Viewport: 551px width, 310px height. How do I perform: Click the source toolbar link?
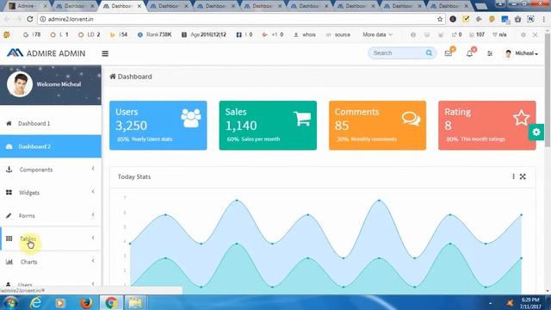[338, 34]
